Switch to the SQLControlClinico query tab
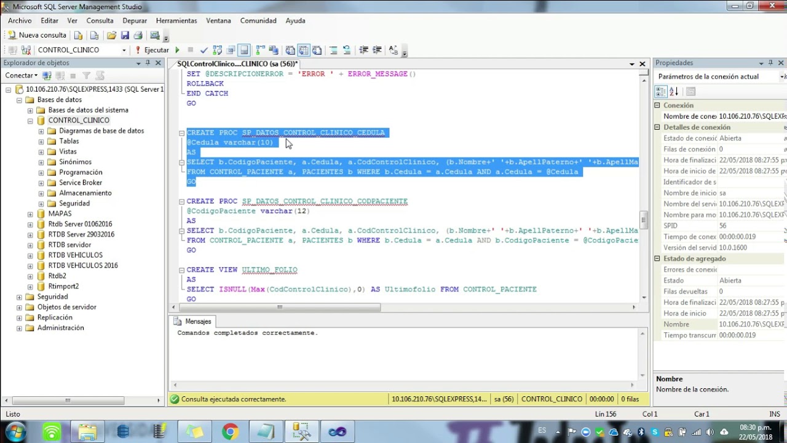 pos(237,63)
